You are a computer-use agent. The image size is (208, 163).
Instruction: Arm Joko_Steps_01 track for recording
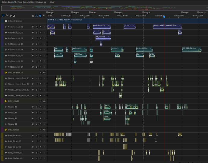pyautogui.click(x=40, y=136)
